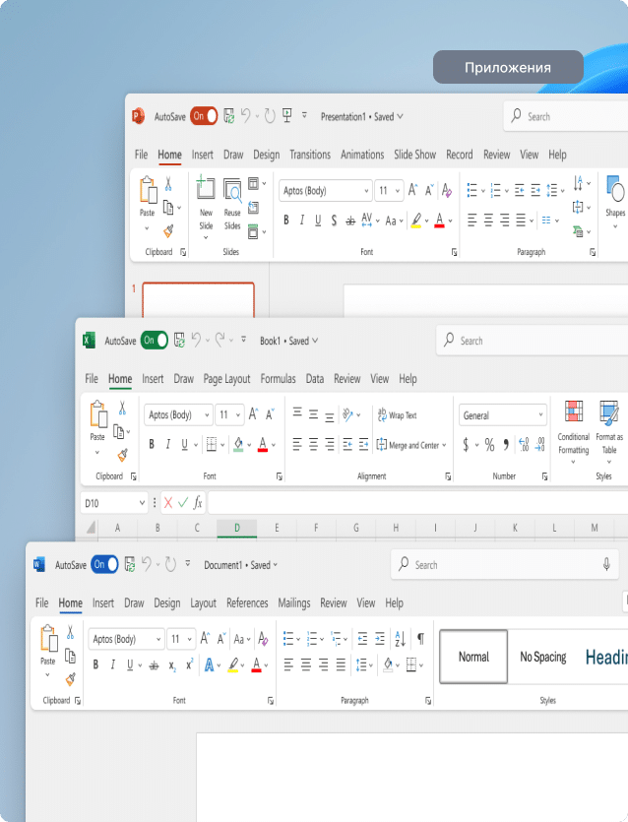Click Insert Function fx in Excel

point(197,503)
